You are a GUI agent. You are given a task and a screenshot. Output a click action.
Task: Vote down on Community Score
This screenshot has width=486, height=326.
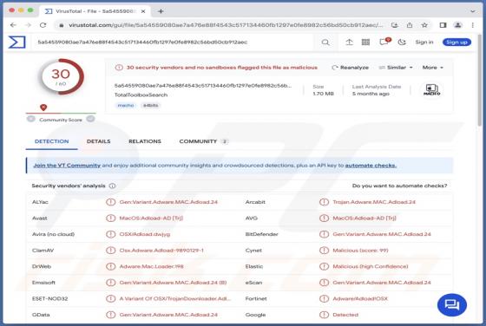31,119
